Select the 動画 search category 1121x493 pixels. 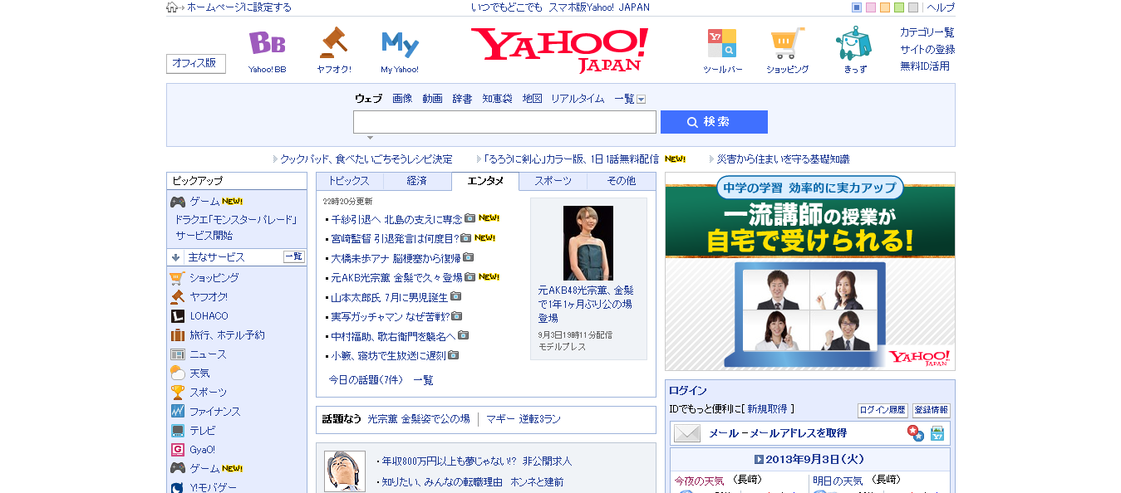pyautogui.click(x=432, y=99)
